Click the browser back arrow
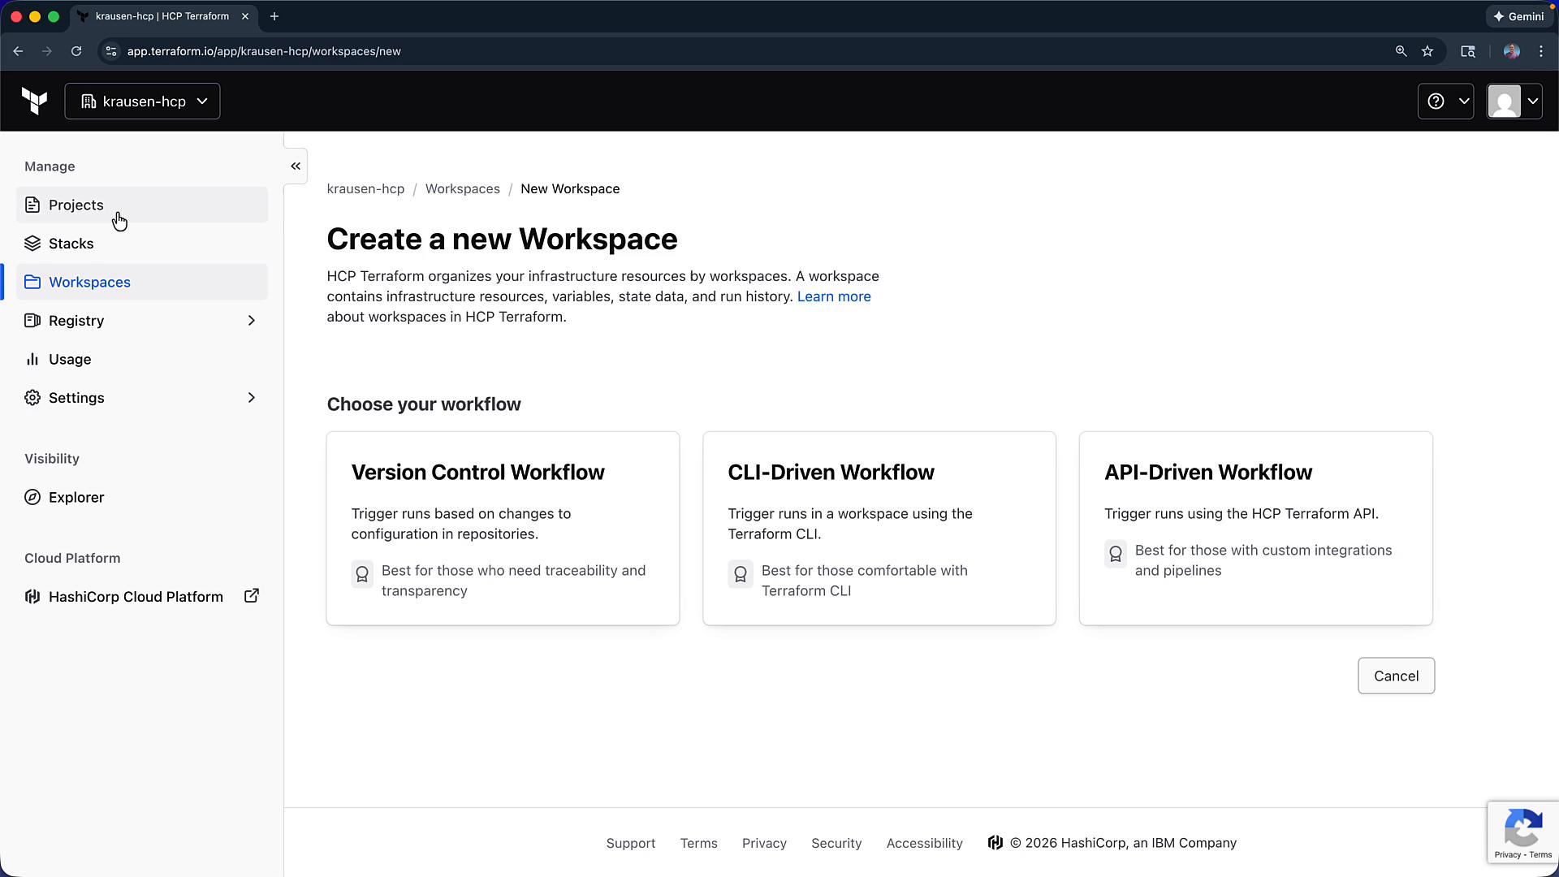Screen dimensions: 1559x877 18,51
